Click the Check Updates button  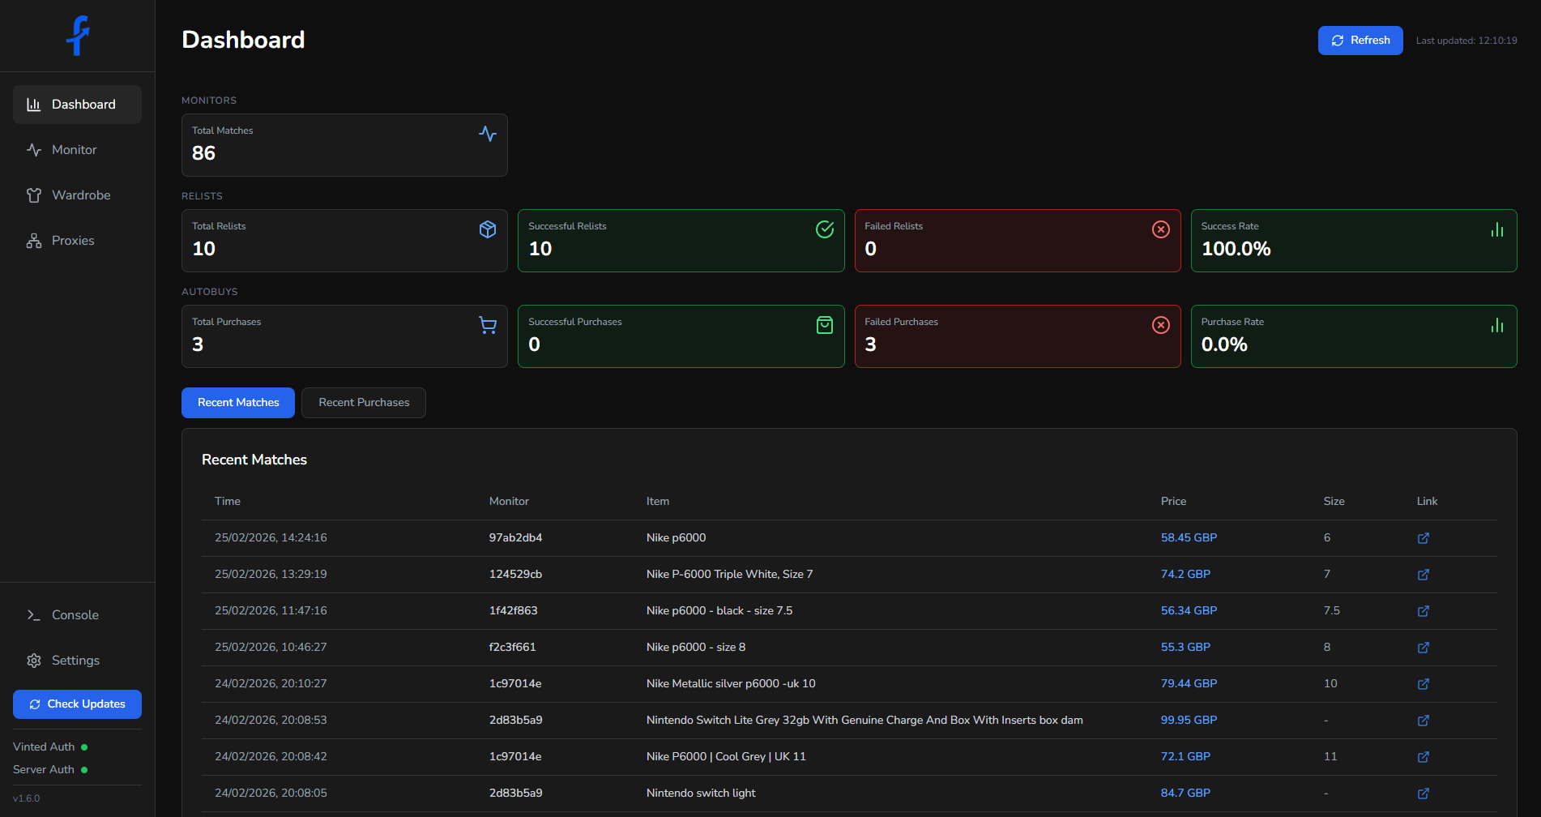coord(77,704)
